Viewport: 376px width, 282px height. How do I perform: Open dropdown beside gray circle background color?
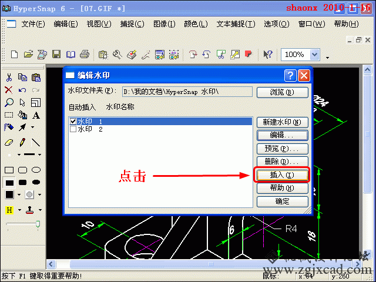[x=39, y=194]
